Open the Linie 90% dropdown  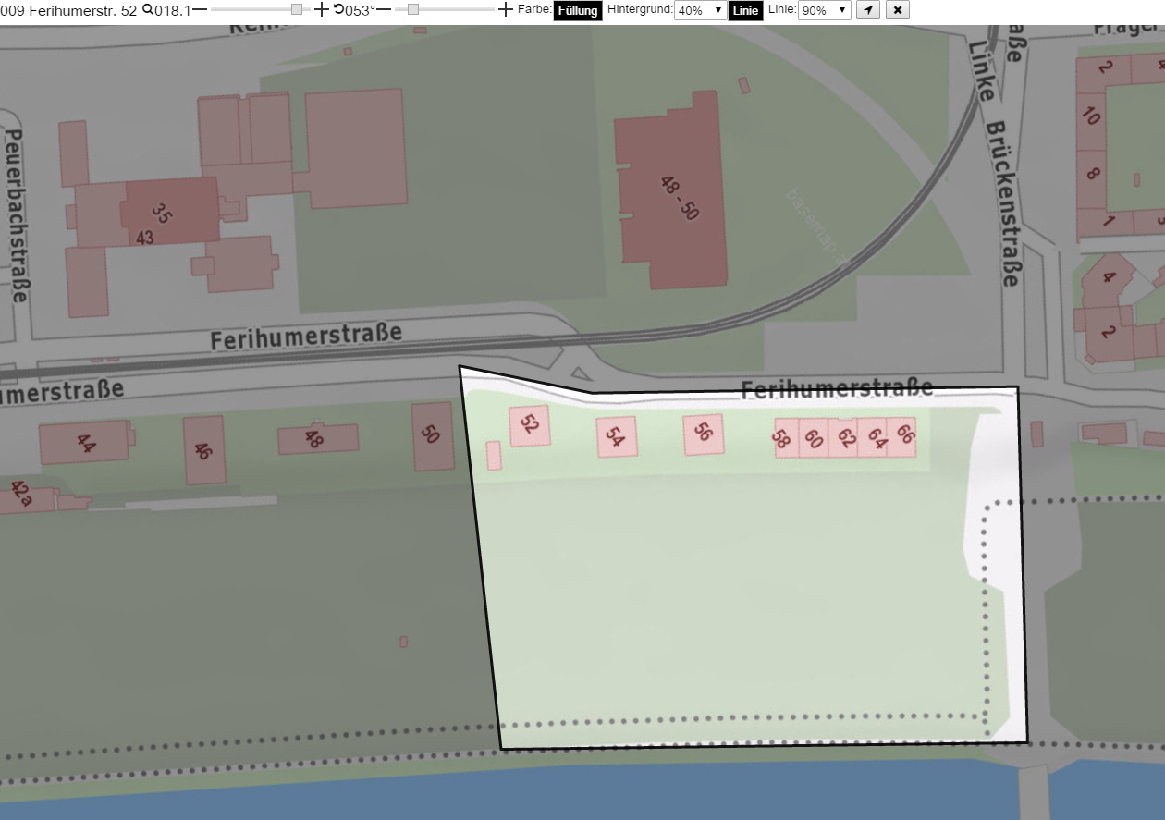pos(824,11)
